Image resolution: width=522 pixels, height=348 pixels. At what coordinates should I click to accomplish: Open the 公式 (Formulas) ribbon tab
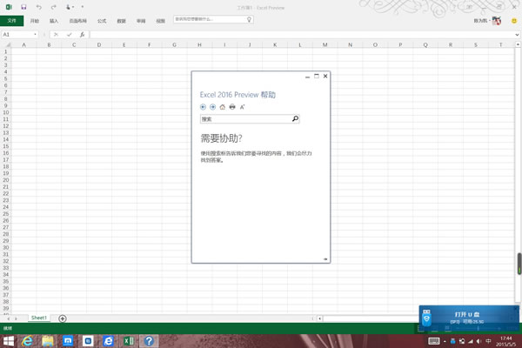[x=102, y=19]
